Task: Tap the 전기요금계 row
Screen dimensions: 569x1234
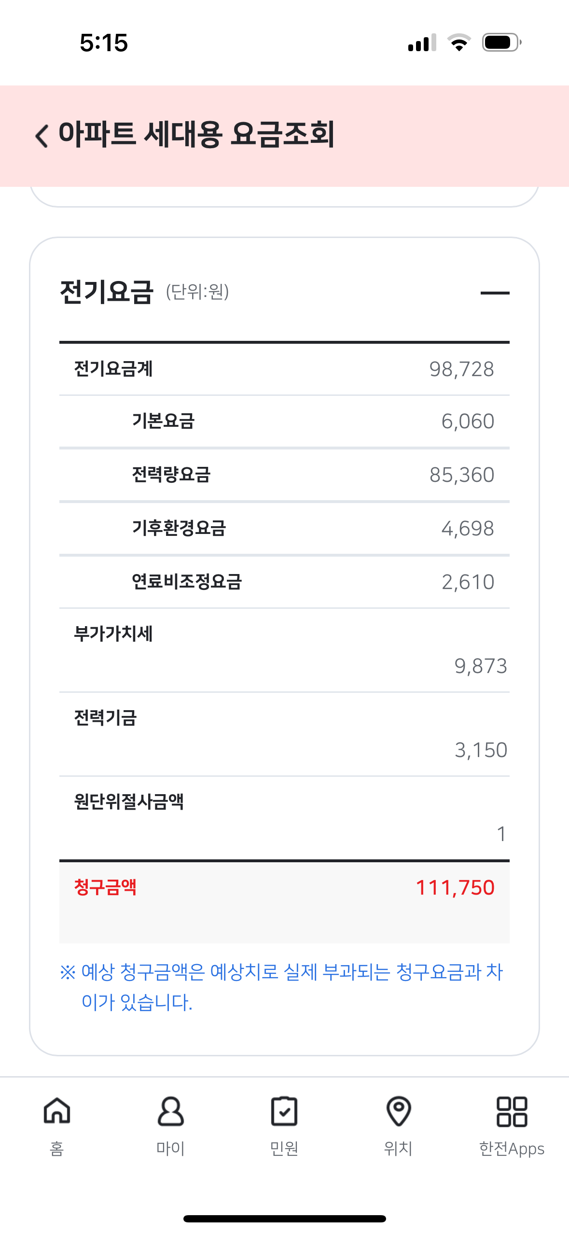Action: click(284, 369)
